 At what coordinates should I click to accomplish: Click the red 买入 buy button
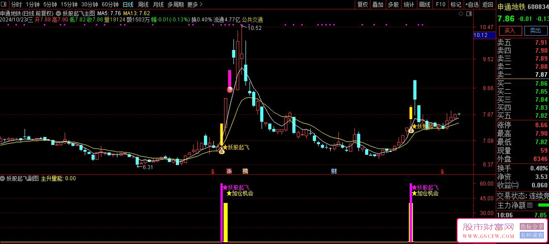pos(510,31)
